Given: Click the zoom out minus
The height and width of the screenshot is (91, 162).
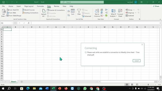Looking at the screenshot, I should coord(141,85).
